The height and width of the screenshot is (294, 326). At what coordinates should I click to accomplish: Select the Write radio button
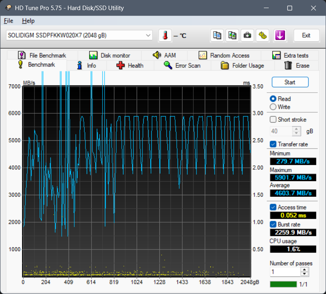[x=280, y=107]
